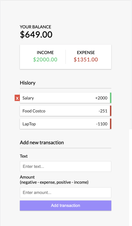Click the red bar on LapTop item
132x226 pixels.
pyautogui.click(x=111, y=124)
